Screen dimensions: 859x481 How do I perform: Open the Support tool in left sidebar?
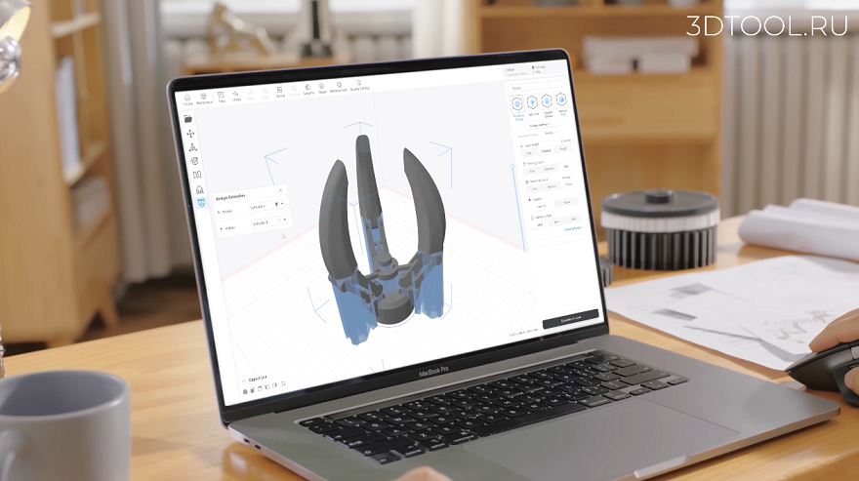(x=199, y=189)
